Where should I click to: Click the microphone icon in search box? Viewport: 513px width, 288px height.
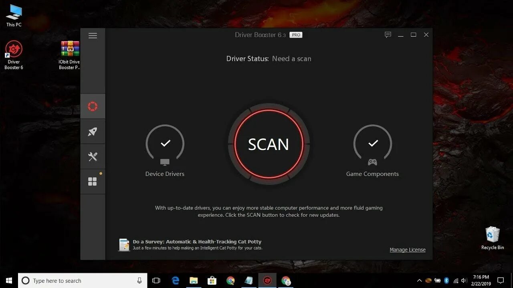pos(139,281)
